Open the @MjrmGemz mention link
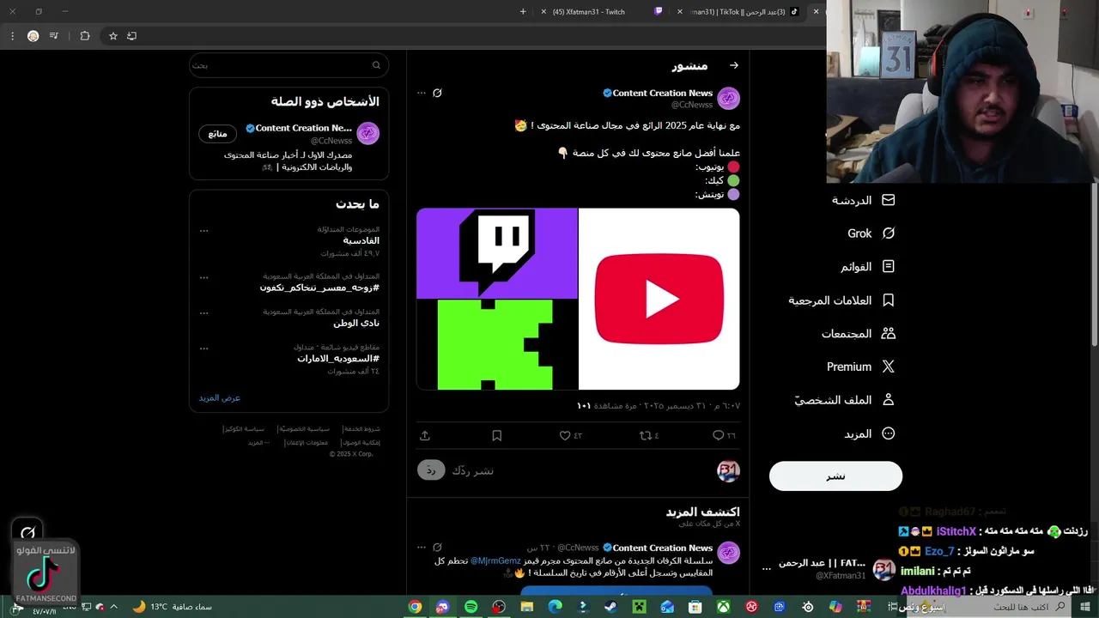Screen dimensions: 1099x618 [x=495, y=560]
